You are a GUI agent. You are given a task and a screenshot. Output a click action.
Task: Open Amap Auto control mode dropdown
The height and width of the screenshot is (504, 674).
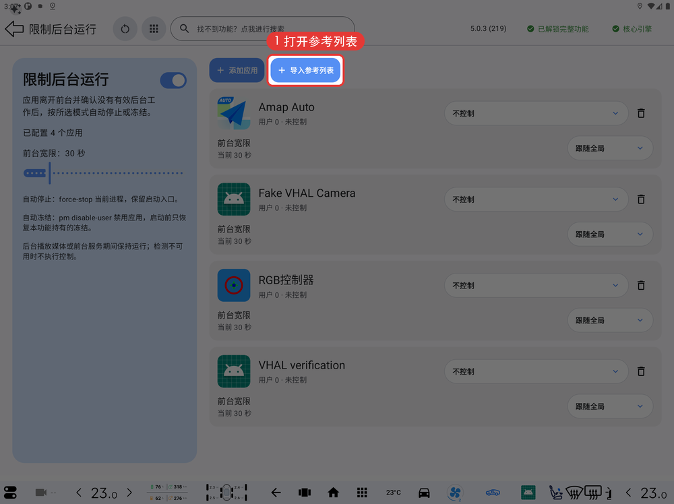coord(536,113)
